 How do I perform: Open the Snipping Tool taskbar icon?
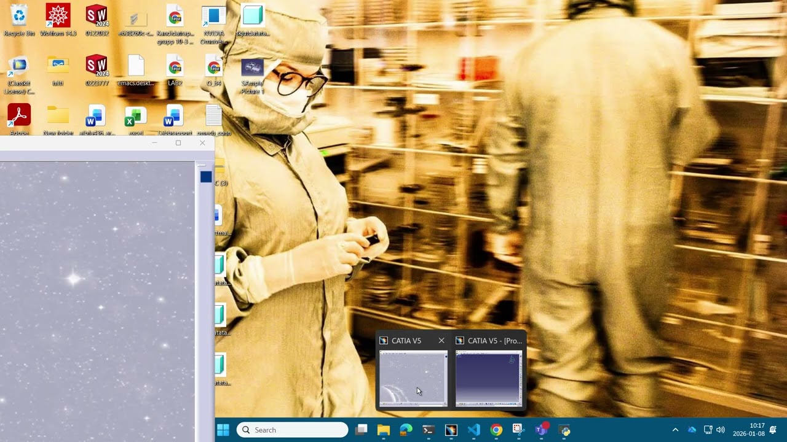point(519,430)
